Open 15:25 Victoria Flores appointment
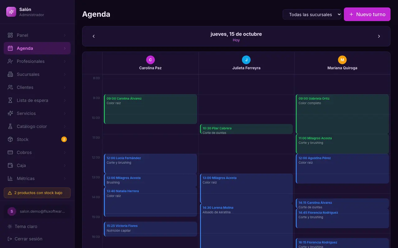This screenshot has width=398, height=248. pos(150,229)
